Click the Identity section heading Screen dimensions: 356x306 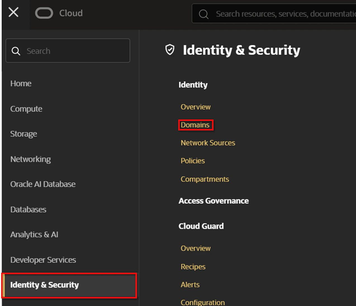(x=193, y=85)
